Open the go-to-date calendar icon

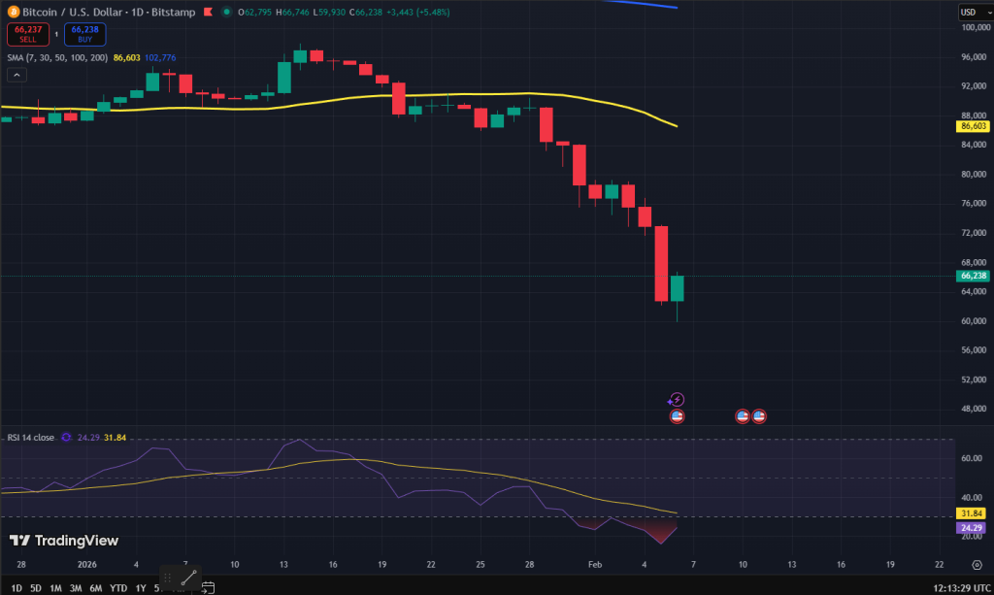[208, 588]
